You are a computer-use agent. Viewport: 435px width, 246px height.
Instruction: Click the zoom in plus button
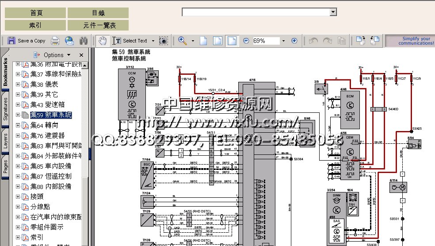click(294, 41)
